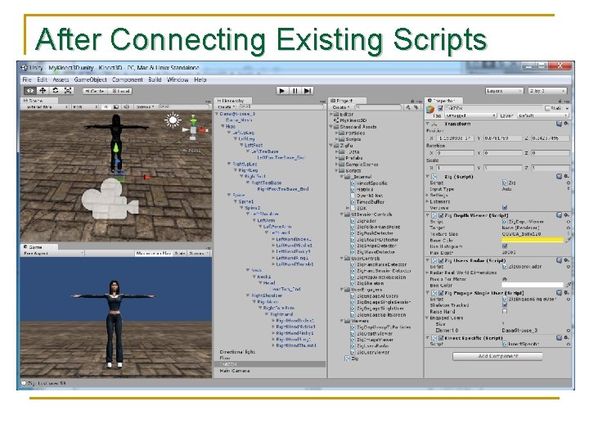This screenshot has width=589, height=442.
Task: Click Project panel search-by-type icon
Action: click(408, 107)
